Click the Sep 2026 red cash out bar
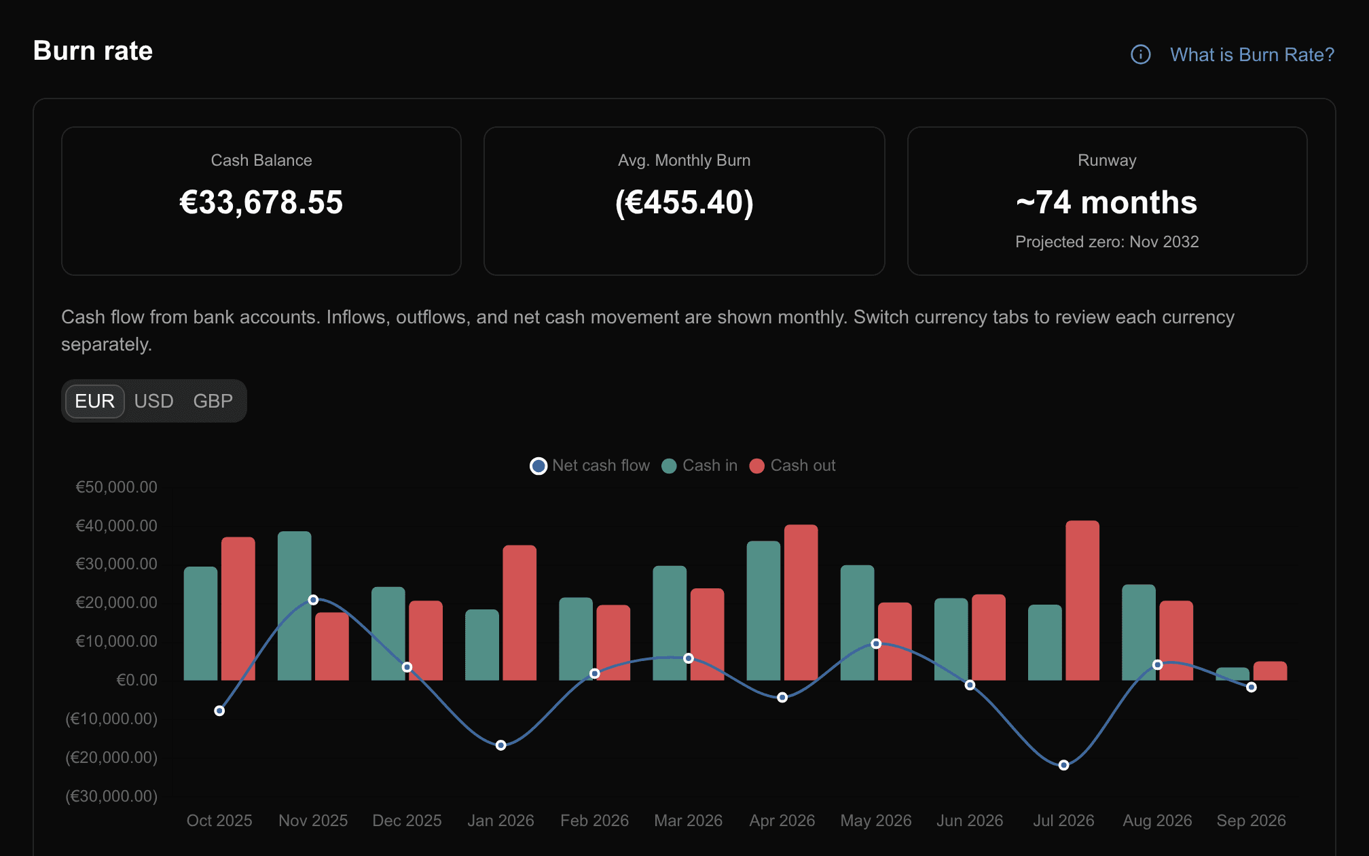 pyautogui.click(x=1270, y=671)
